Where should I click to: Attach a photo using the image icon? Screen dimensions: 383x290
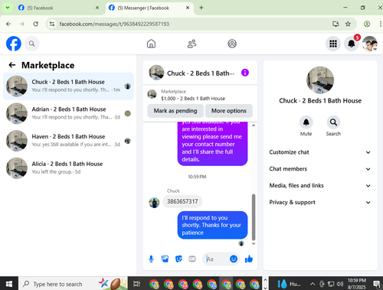pyautogui.click(x=165, y=259)
